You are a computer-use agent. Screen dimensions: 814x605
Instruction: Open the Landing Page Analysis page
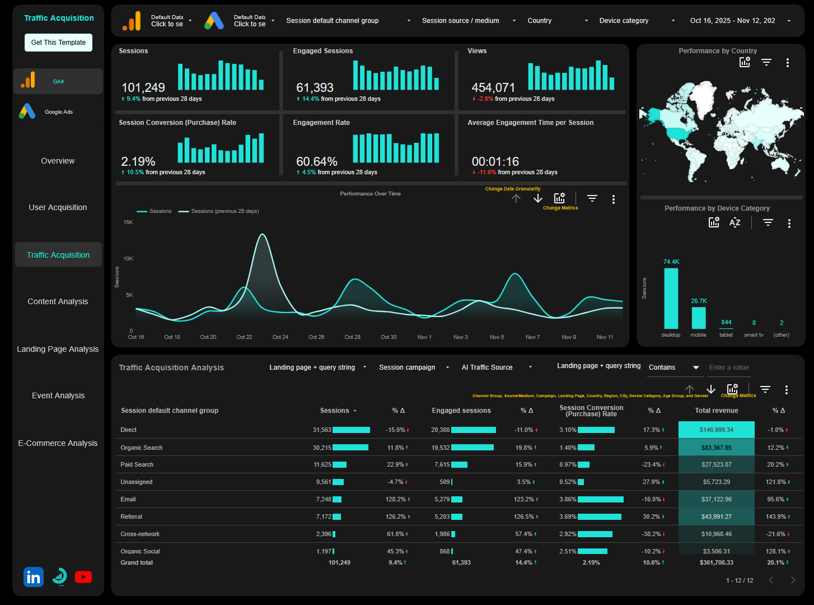pyautogui.click(x=58, y=349)
